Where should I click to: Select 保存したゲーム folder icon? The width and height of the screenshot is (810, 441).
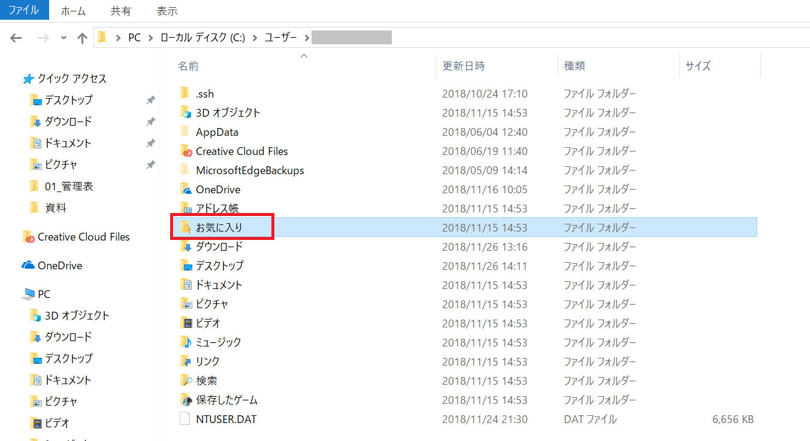pos(185,400)
